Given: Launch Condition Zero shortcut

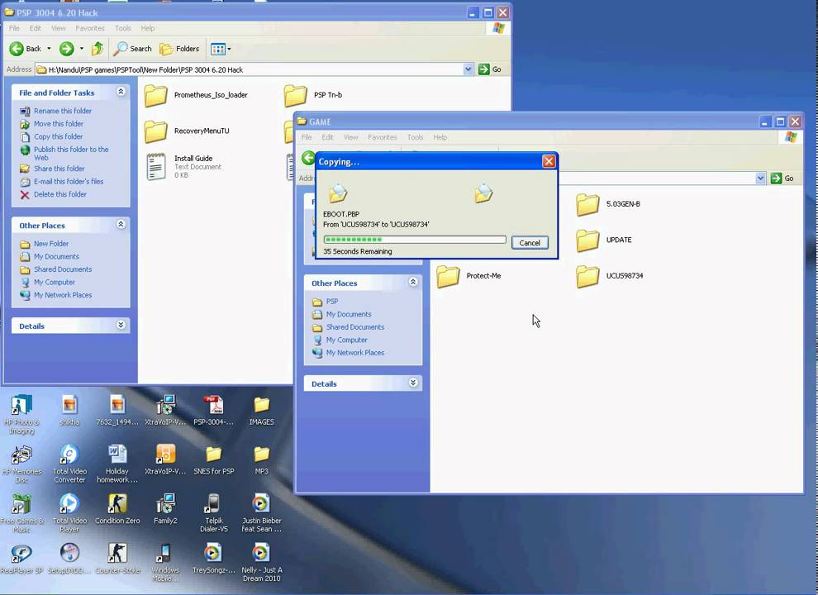Looking at the screenshot, I should 117,509.
